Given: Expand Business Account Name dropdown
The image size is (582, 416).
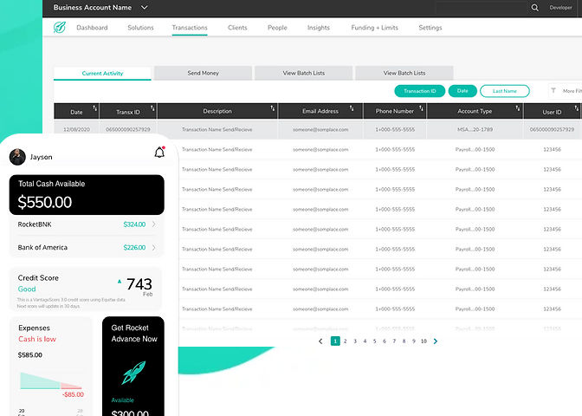Looking at the screenshot, I should point(145,8).
